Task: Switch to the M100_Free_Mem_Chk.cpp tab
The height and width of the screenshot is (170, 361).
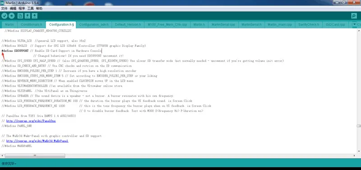Action: [x=167, y=25]
